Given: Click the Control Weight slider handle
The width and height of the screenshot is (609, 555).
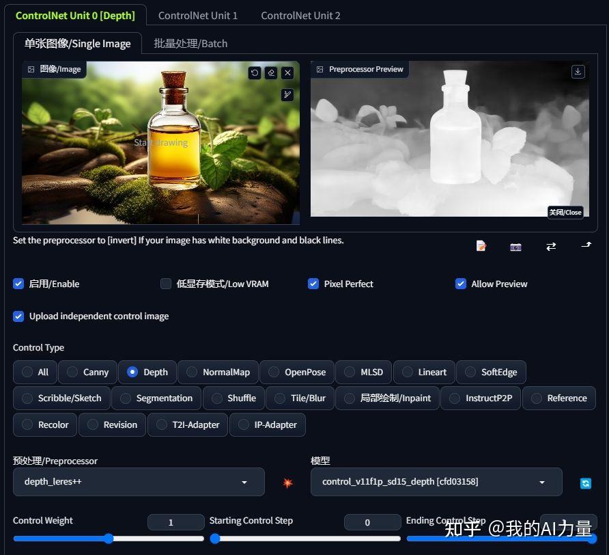Looking at the screenshot, I should [x=109, y=539].
